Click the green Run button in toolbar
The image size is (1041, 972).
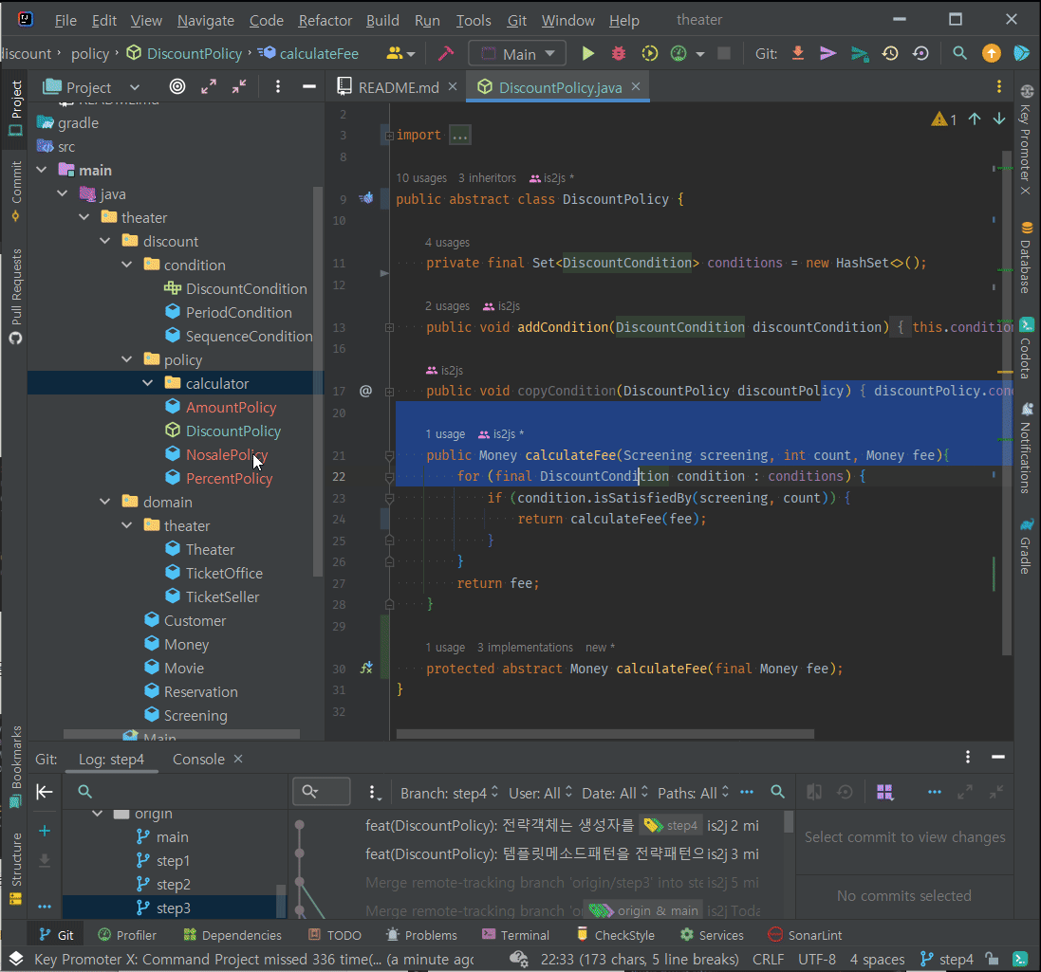coord(588,54)
